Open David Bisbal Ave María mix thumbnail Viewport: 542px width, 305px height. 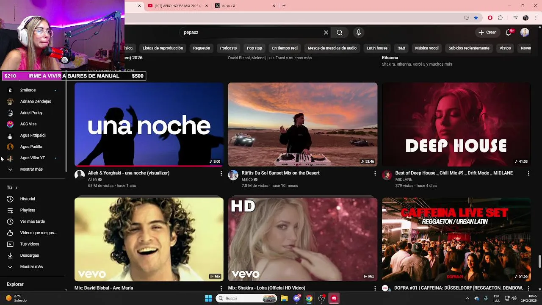click(149, 239)
